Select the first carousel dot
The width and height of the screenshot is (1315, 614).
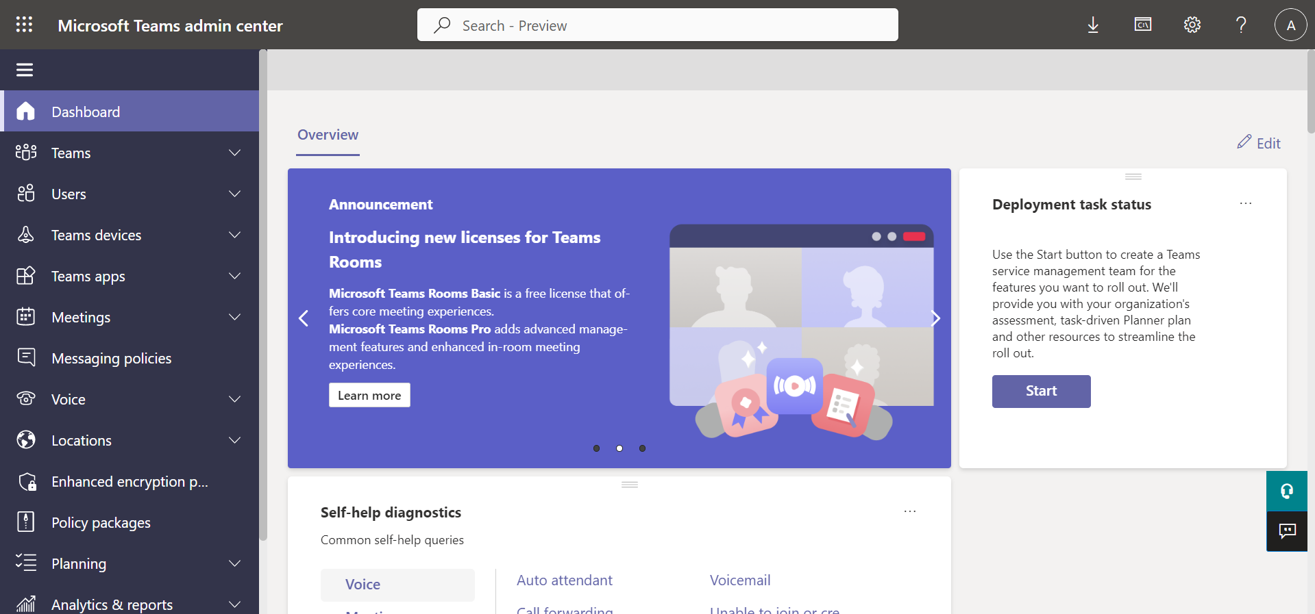pos(596,448)
